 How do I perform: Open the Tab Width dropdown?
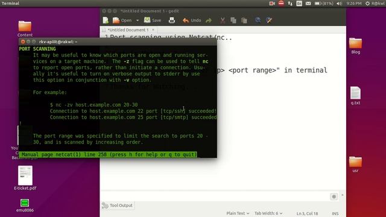pos(268,213)
